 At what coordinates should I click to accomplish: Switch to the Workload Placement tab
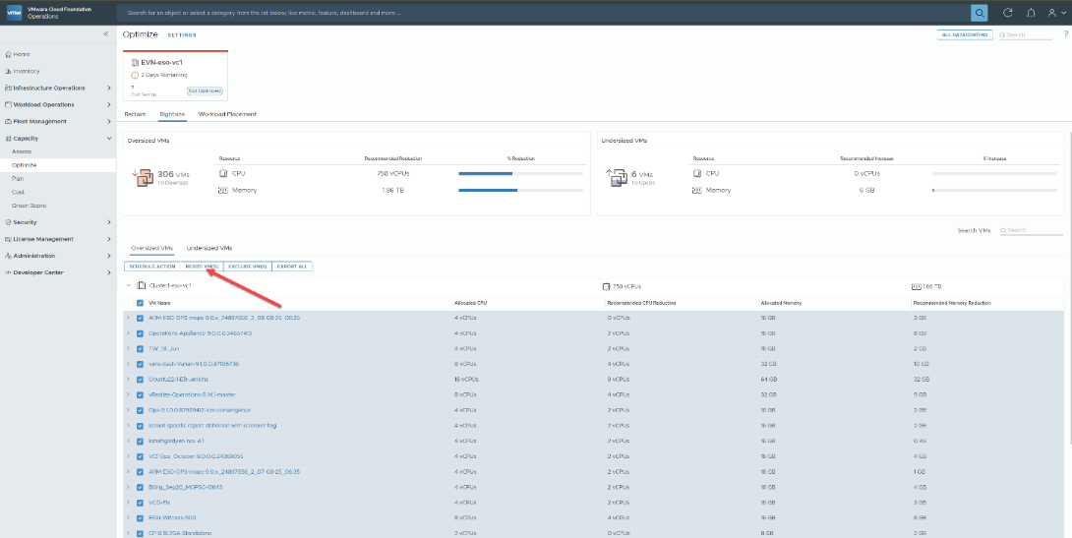click(x=227, y=114)
